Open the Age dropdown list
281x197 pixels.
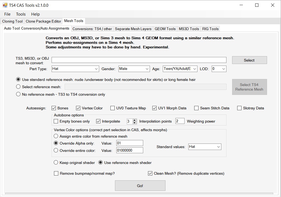click(194, 69)
